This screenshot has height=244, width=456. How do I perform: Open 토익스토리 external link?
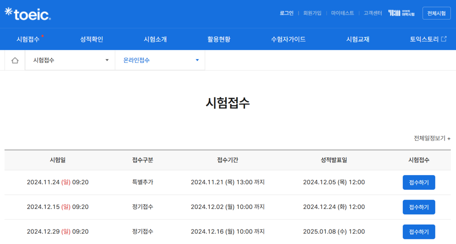click(428, 39)
